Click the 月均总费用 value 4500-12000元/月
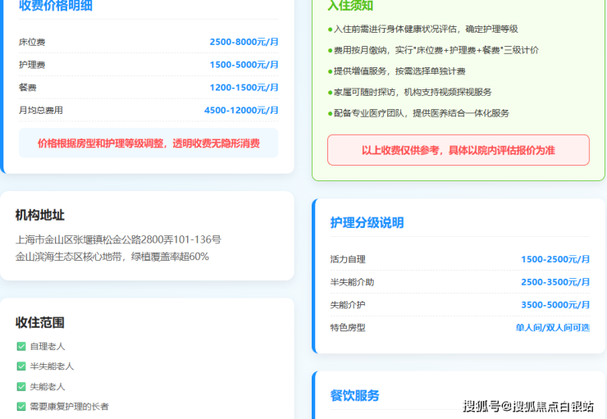 click(x=241, y=110)
